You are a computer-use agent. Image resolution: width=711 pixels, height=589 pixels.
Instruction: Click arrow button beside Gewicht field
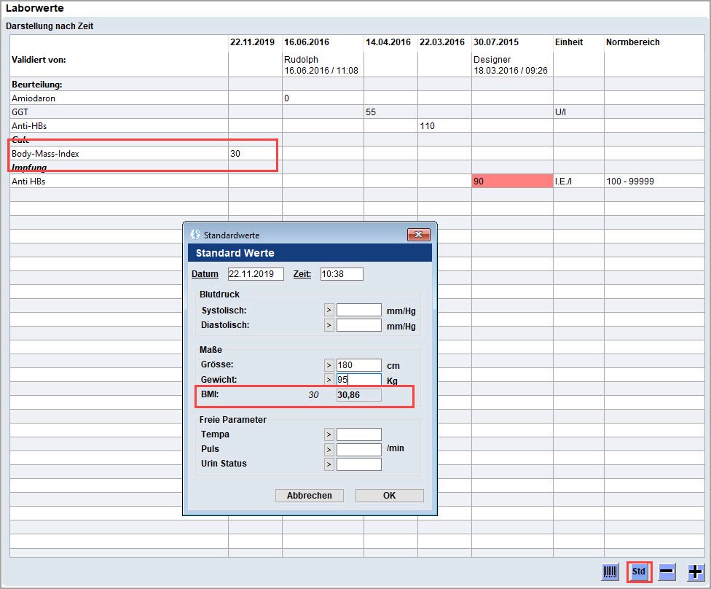click(329, 380)
